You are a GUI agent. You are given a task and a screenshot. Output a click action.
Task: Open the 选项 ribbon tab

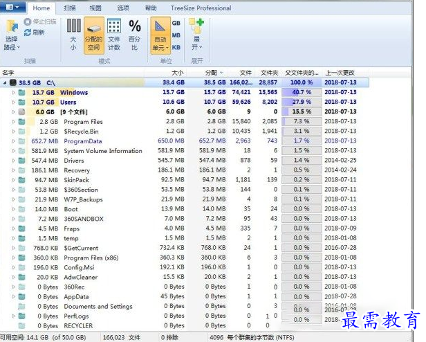pos(123,8)
